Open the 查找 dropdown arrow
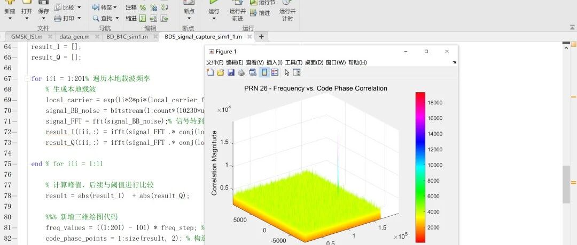 (117, 18)
